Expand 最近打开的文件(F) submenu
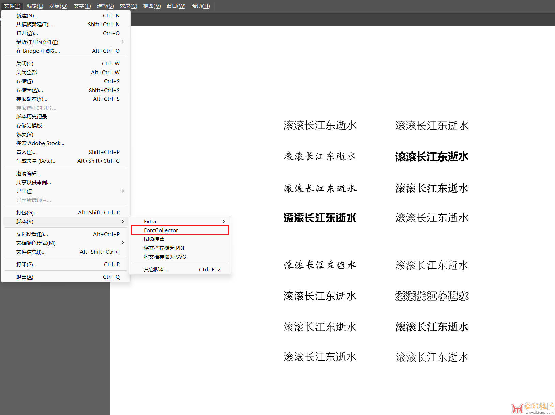Screen dimensions: 555x415 pos(66,42)
